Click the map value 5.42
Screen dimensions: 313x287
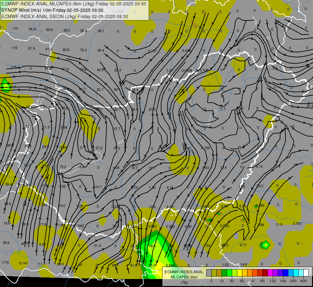coord(188,226)
